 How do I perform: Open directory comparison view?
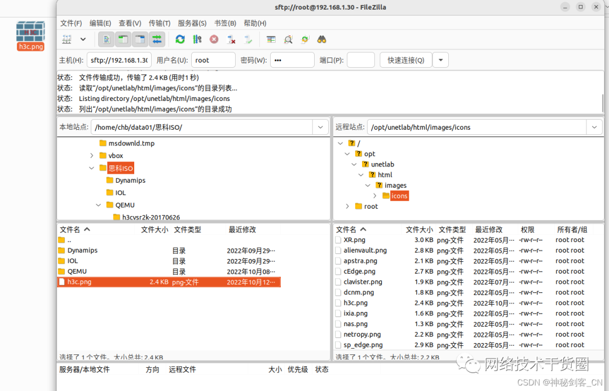(x=271, y=39)
